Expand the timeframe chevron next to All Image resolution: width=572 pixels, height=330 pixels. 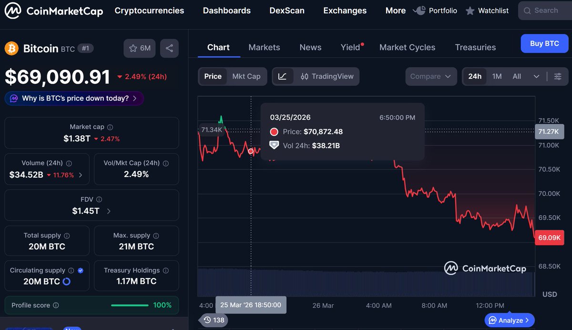[x=536, y=76]
